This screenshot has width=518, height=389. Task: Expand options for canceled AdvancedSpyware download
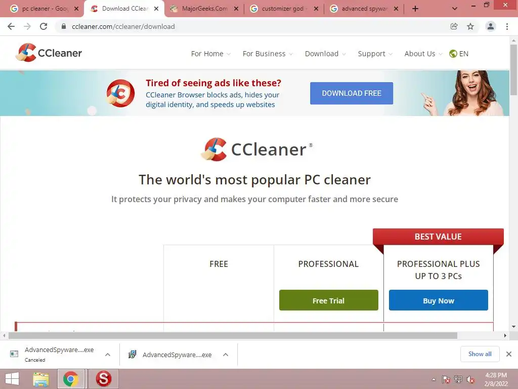pyautogui.click(x=108, y=355)
